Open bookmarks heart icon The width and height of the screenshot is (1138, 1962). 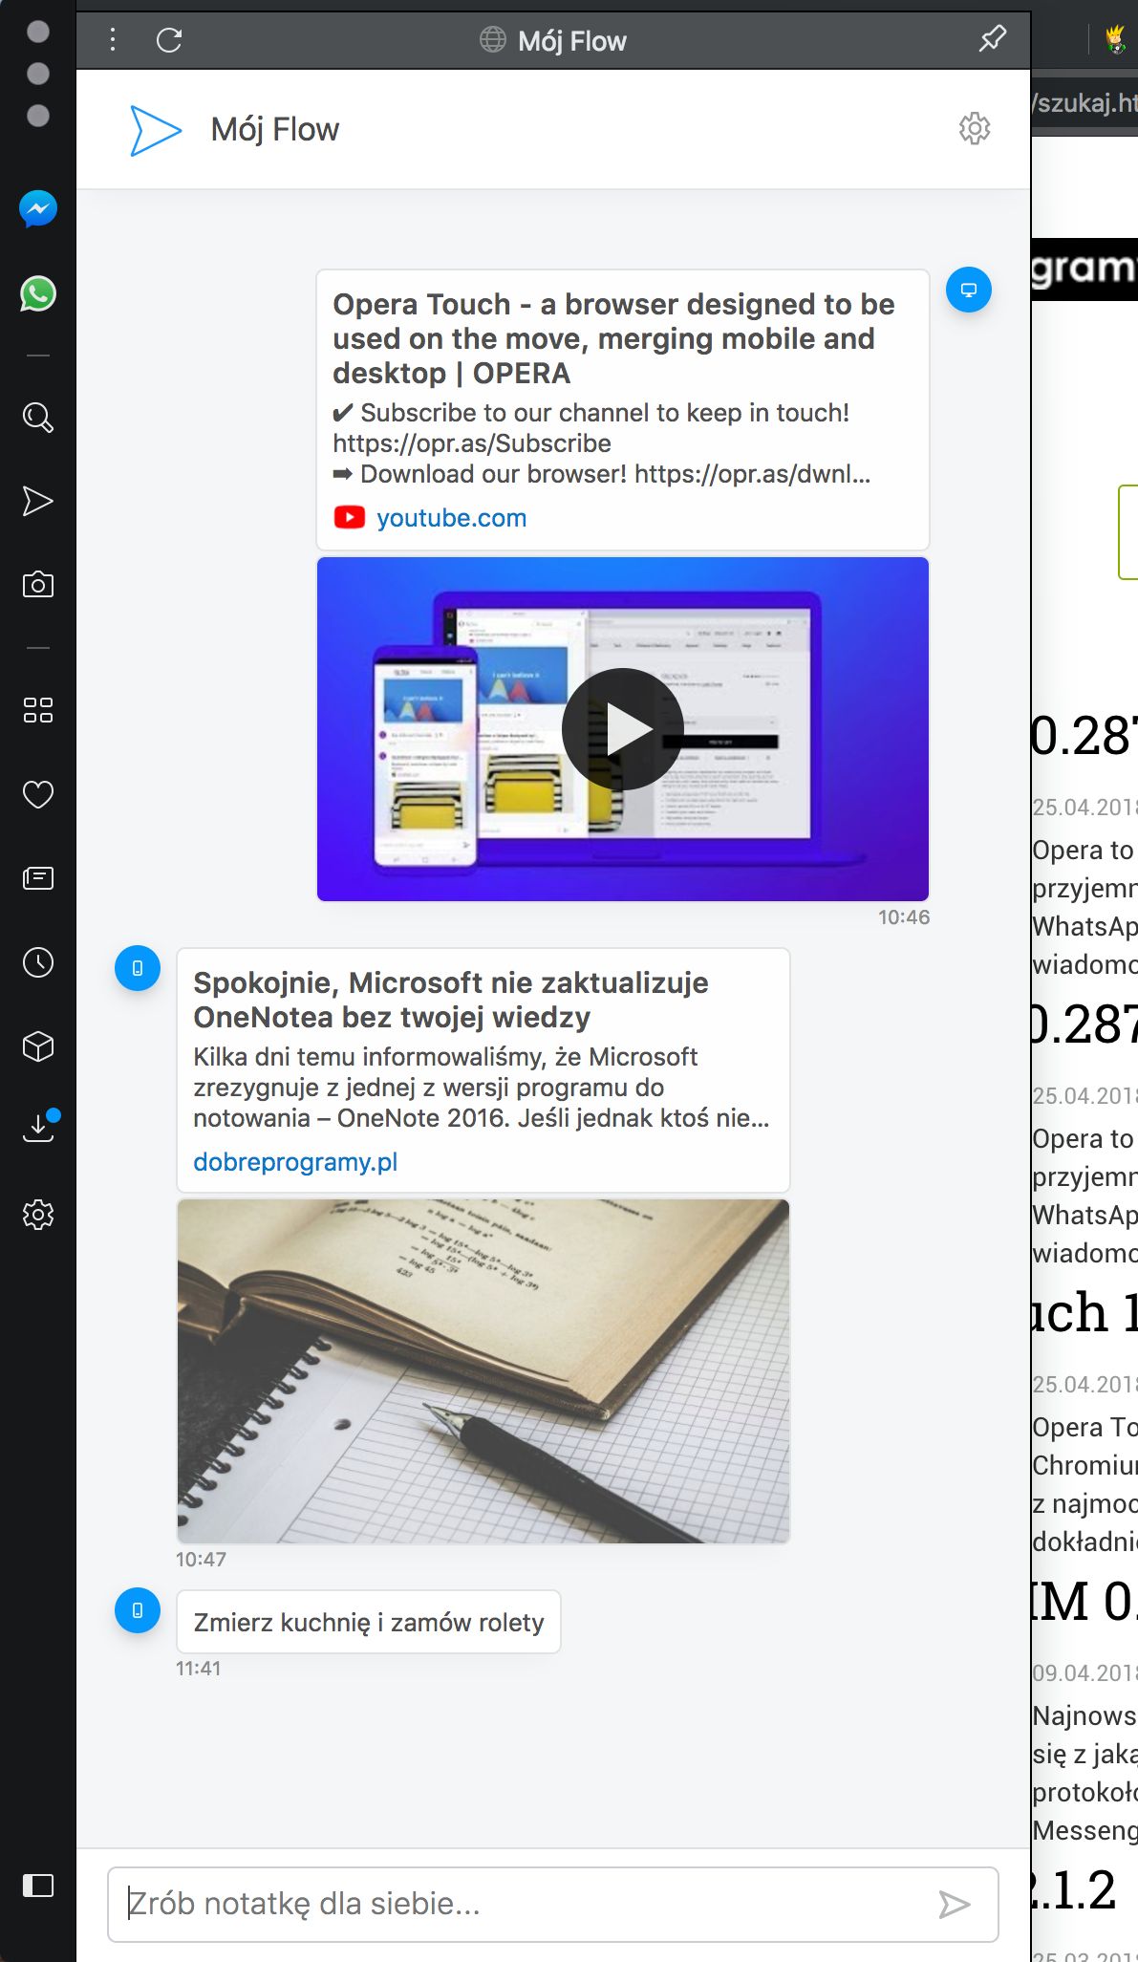pos(38,794)
